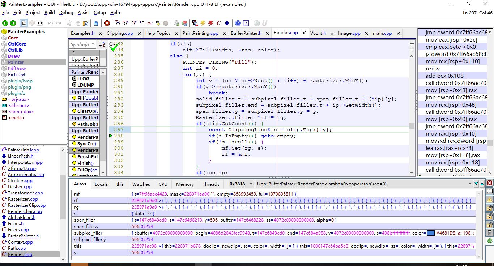Expand the RenderPath call stack frame dropdown

(470, 184)
